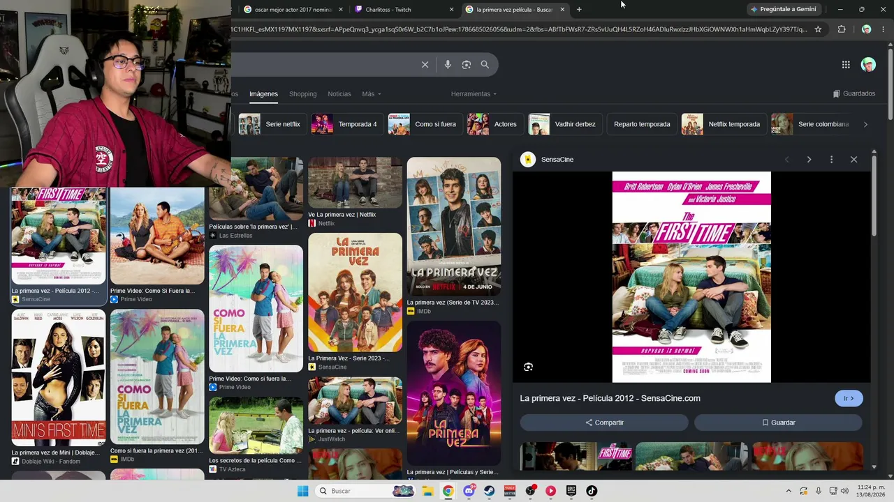Open the Chrome extensions puzzle icon

tap(842, 29)
